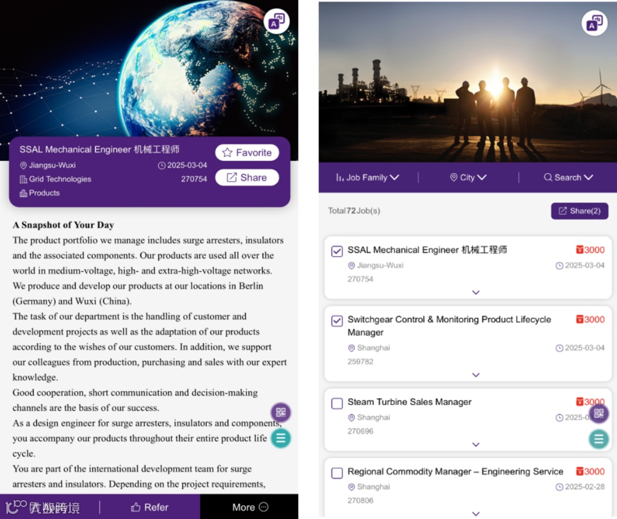Uncheck the SSAL Mechanical Engineer job checkbox
The width and height of the screenshot is (617, 519).
point(337,251)
